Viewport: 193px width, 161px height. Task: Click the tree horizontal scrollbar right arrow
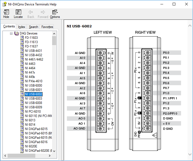tap(50, 156)
